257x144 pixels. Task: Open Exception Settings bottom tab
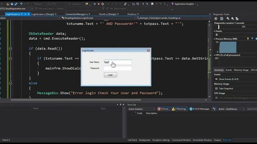tap(161, 140)
